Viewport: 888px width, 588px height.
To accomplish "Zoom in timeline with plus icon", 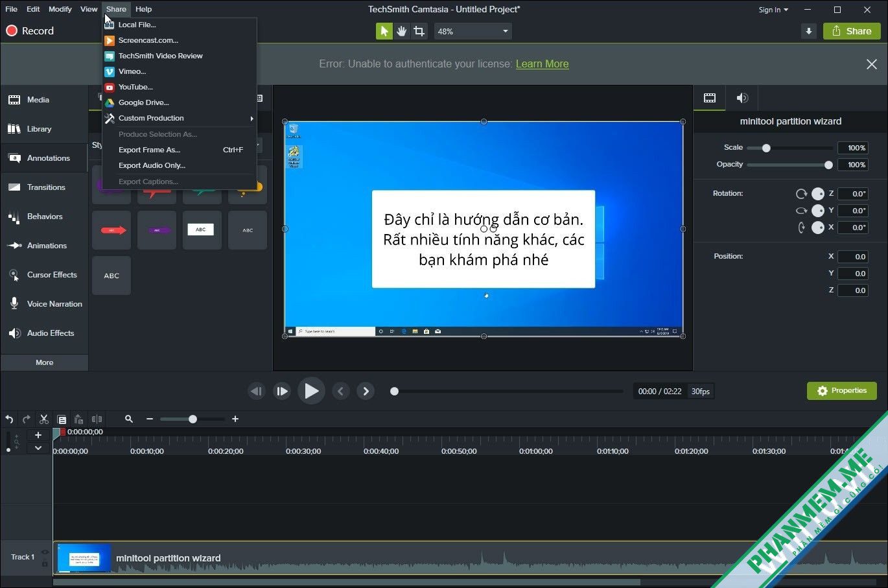I will pos(235,419).
